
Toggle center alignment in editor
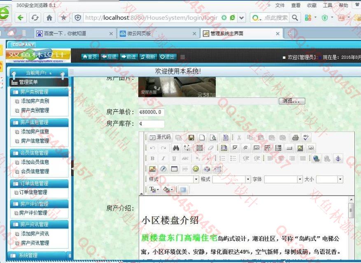[x=281, y=159]
